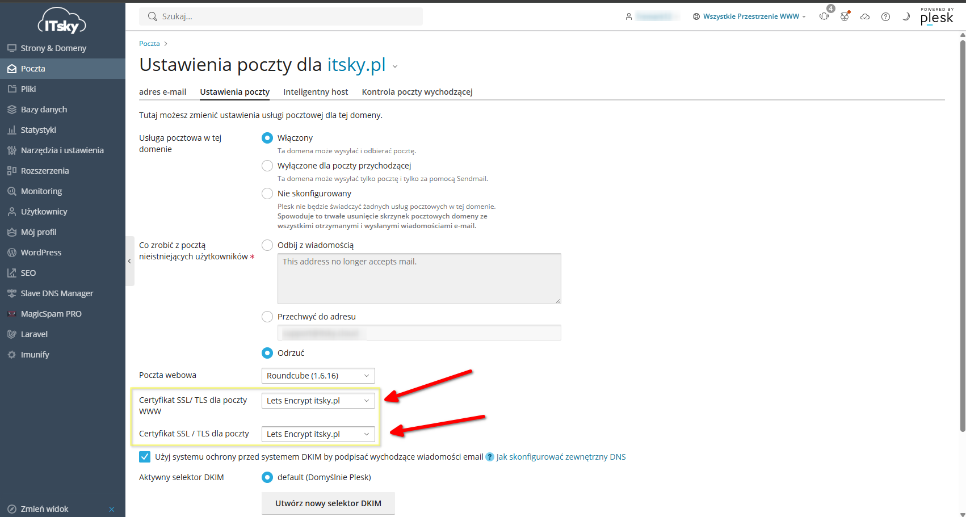This screenshot has height=517, width=966.
Task: Expand Wszystkie Przestrzenie WWW selector
Action: coord(749,16)
